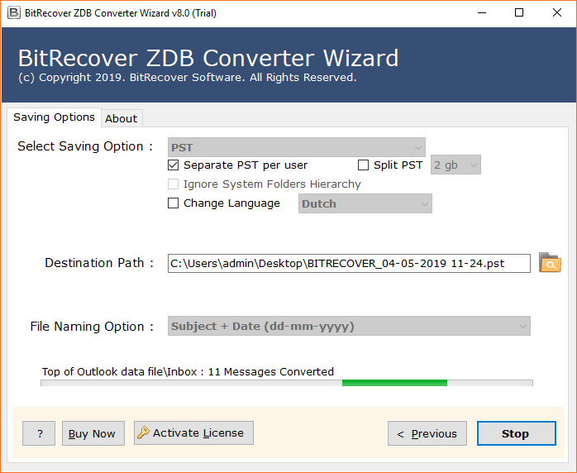Screen dimensions: 577x473
Task: Click the 11 Messages Converted status text
Action: click(x=271, y=372)
